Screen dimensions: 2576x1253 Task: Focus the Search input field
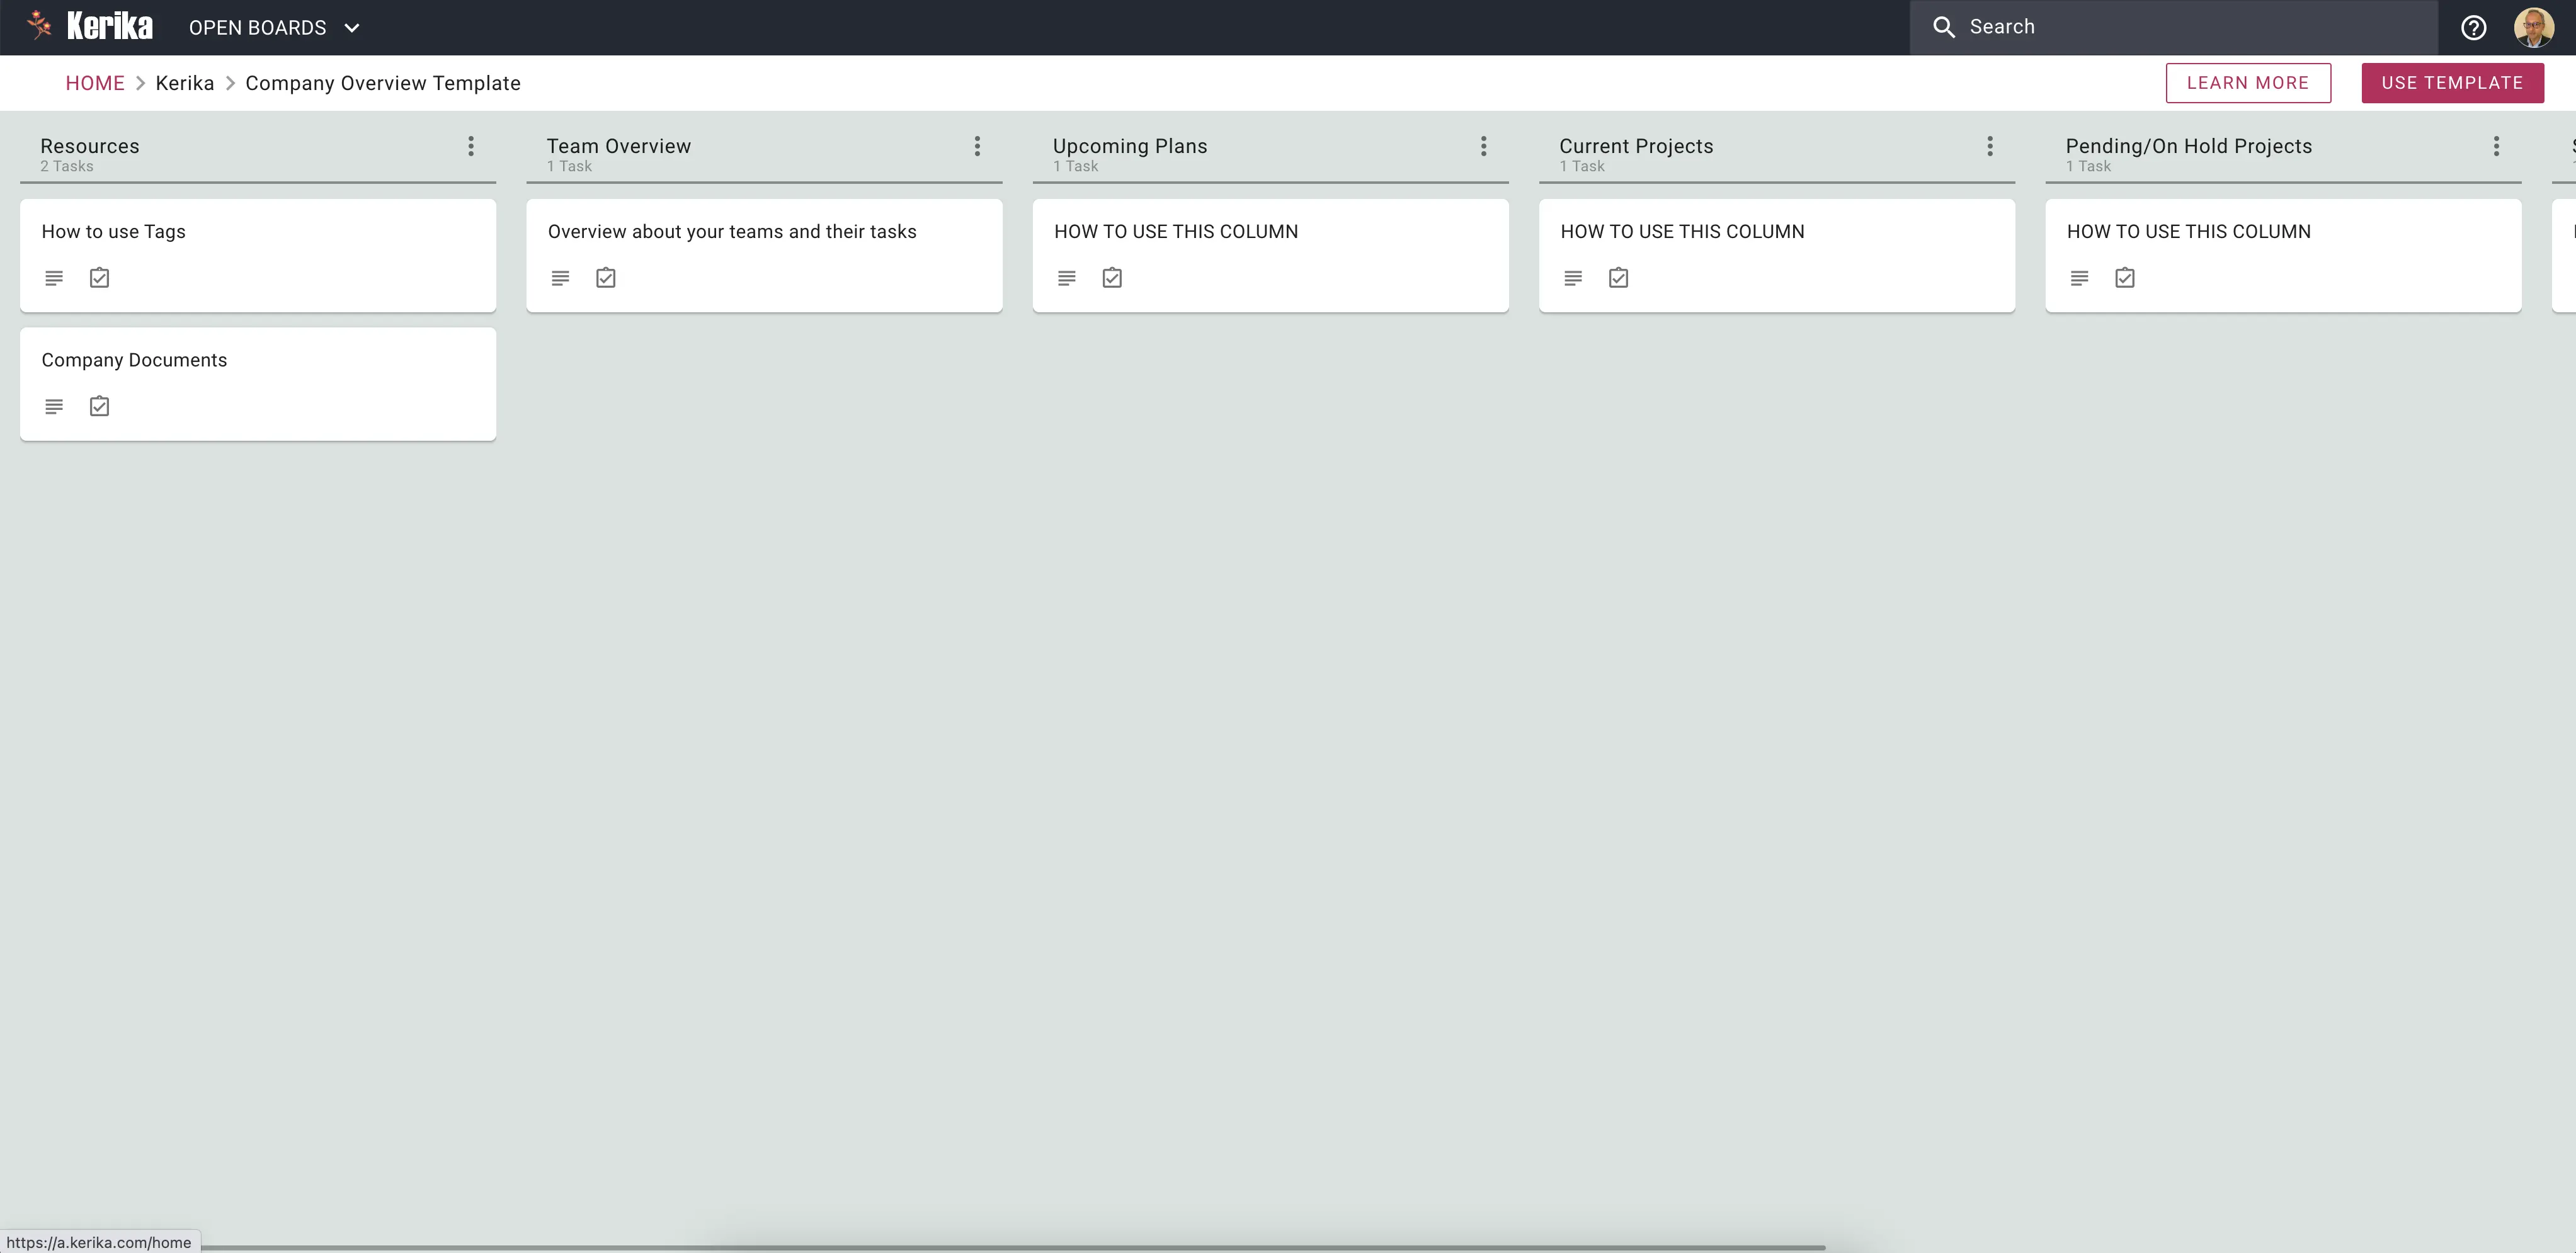[x=2190, y=28]
